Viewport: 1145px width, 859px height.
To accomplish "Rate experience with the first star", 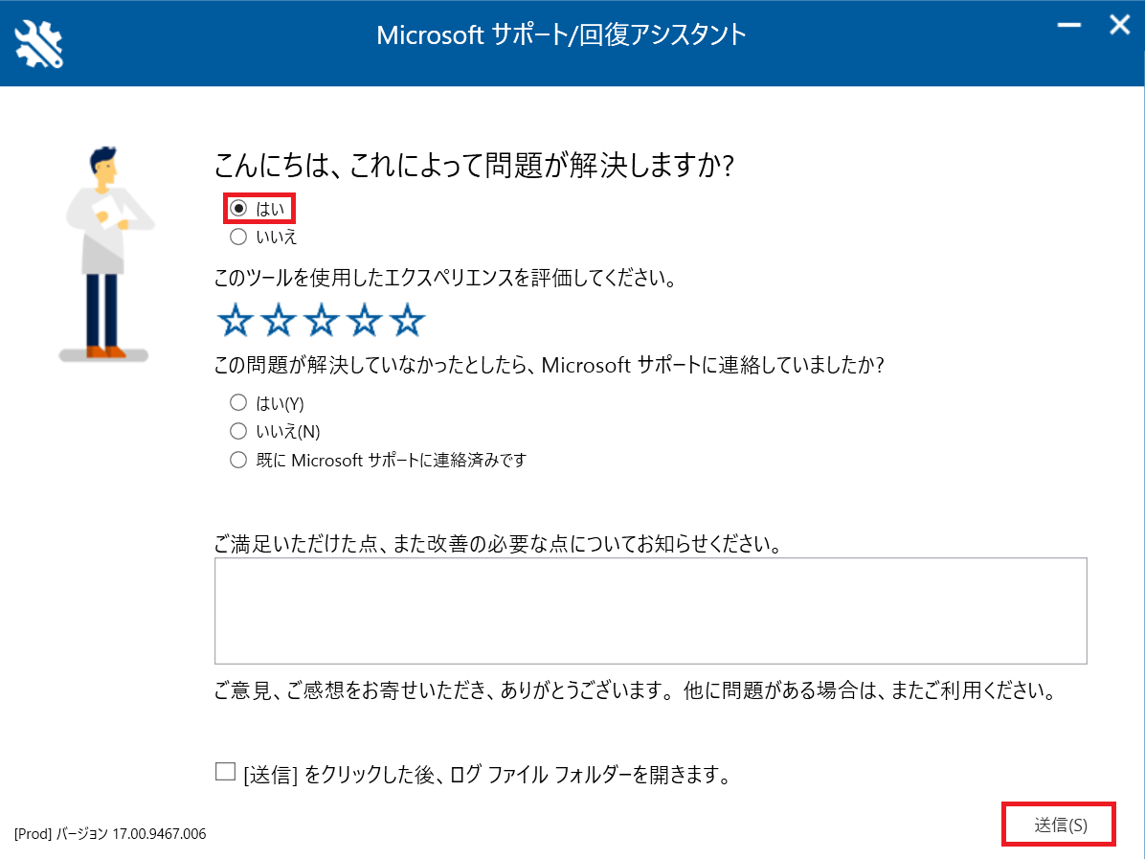I will click(236, 320).
